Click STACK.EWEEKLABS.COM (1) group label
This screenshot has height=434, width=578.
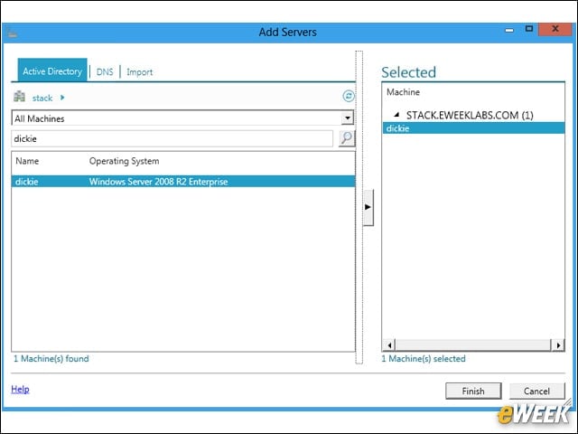[470, 115]
